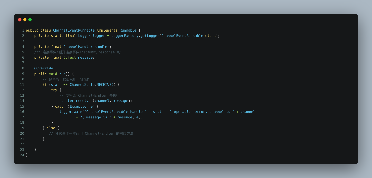Click the yellow minimize window dot
The width and height of the screenshot is (372, 178).
[25, 20]
